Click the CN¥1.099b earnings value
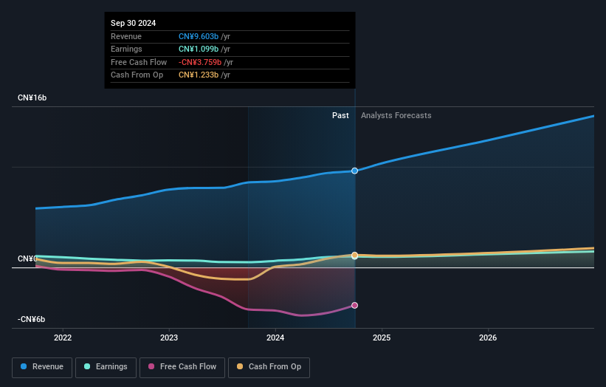Viewport: 606px width, 387px height. pos(199,49)
